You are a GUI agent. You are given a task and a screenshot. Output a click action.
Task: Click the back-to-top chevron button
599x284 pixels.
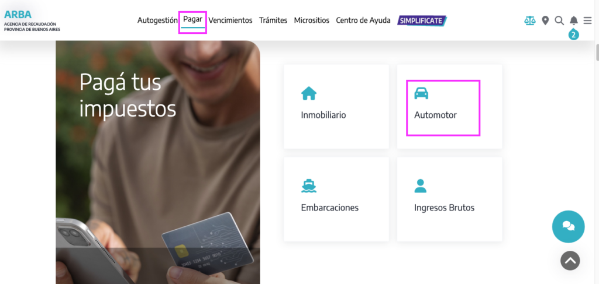pyautogui.click(x=570, y=261)
